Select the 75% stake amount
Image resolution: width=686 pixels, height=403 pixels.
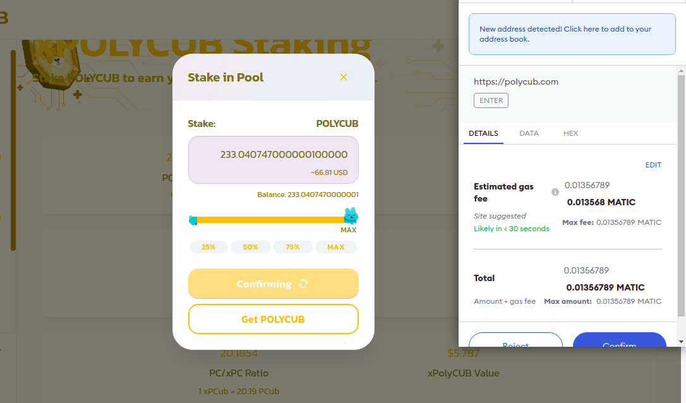292,247
